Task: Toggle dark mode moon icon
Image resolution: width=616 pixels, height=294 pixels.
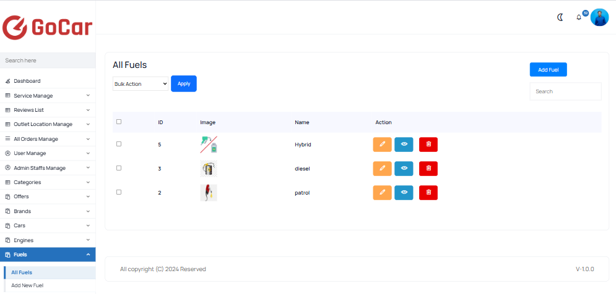Action: [x=560, y=17]
